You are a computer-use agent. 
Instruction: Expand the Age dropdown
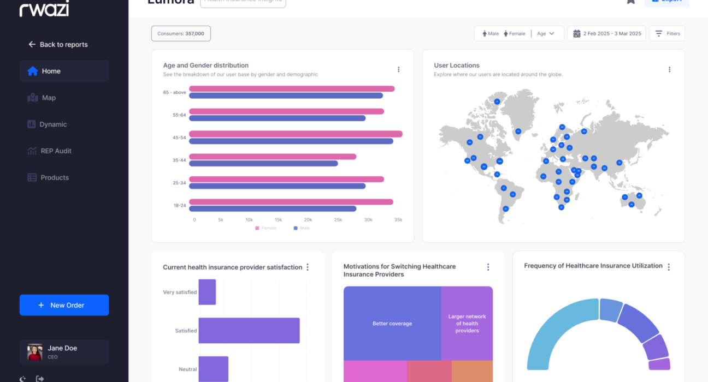tap(546, 34)
